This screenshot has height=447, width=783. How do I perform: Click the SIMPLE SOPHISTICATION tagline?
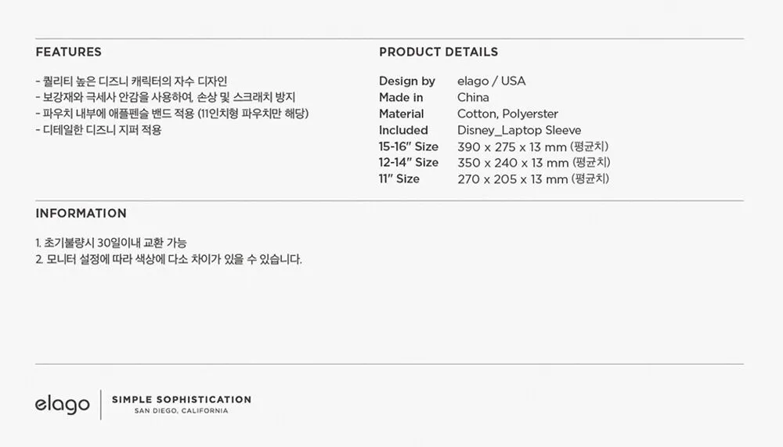[x=182, y=399]
